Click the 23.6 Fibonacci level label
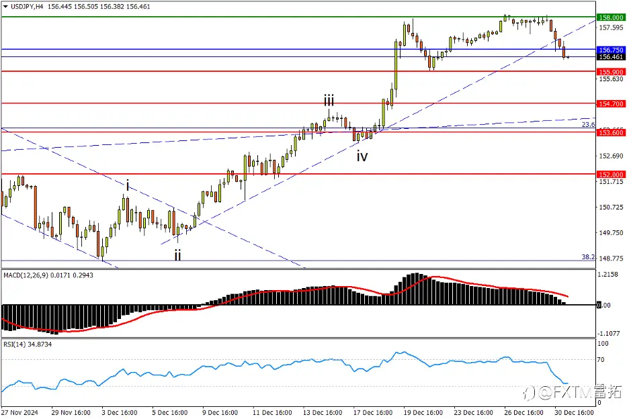Image resolution: width=629 pixels, height=419 pixels. pyautogui.click(x=588, y=125)
